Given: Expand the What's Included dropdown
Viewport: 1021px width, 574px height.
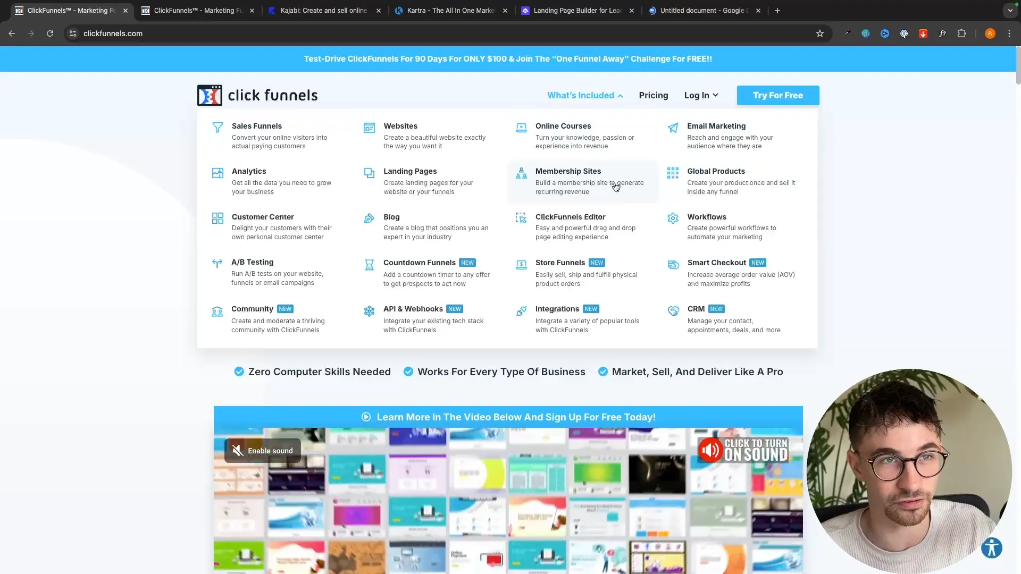Looking at the screenshot, I should [x=584, y=95].
